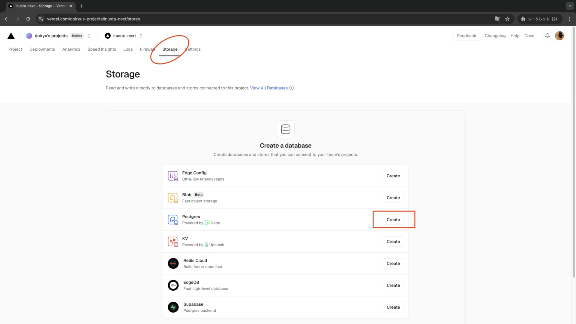576x324 pixels.
Task: Click the Redis Cloud logo
Action: coord(173,263)
